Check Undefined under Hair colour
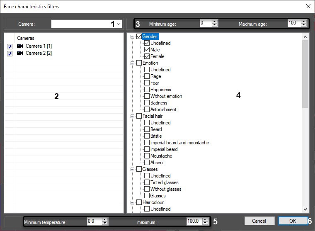This screenshot has height=231, width=315. coord(147,209)
